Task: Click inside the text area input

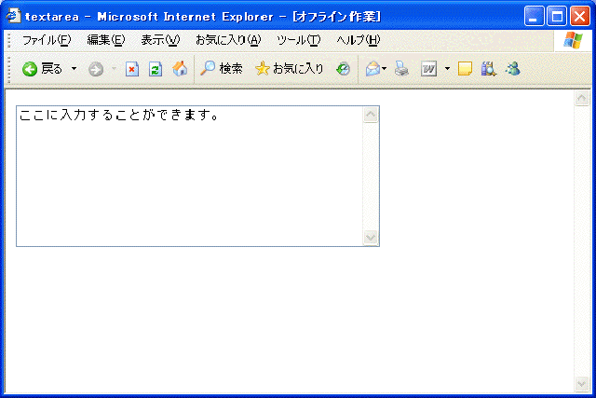Action: click(186, 177)
